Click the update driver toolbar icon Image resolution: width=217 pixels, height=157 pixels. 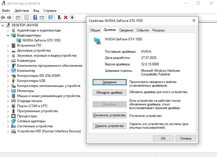click(60, 17)
